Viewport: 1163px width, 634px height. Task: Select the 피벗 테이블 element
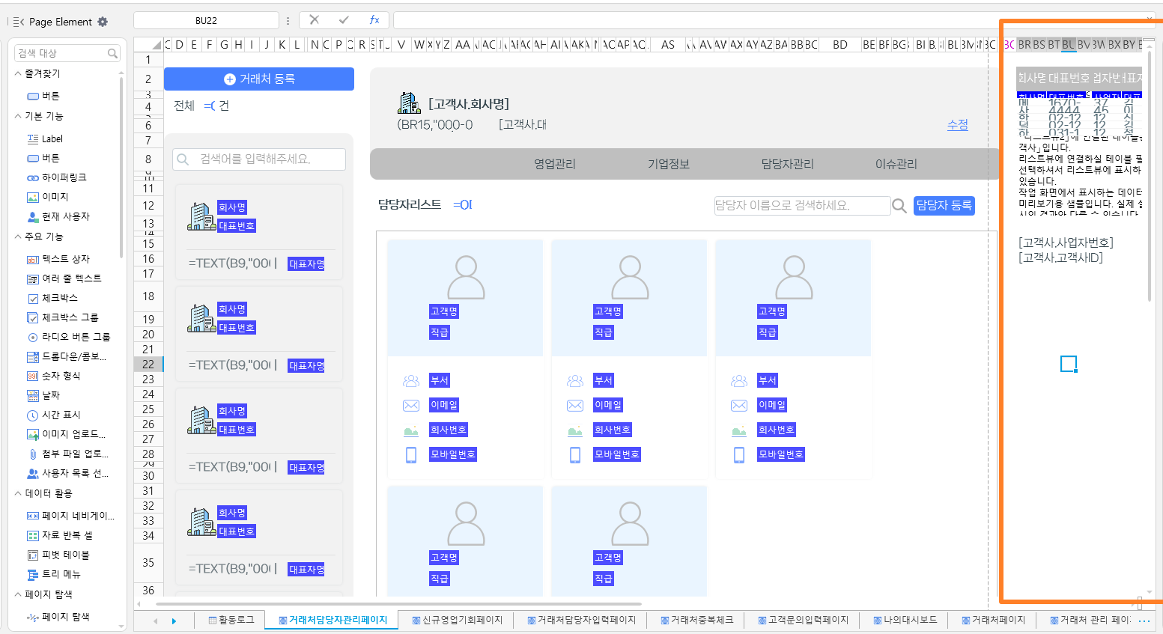(66, 555)
